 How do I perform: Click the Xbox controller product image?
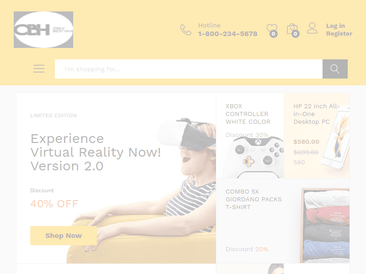coord(253,157)
